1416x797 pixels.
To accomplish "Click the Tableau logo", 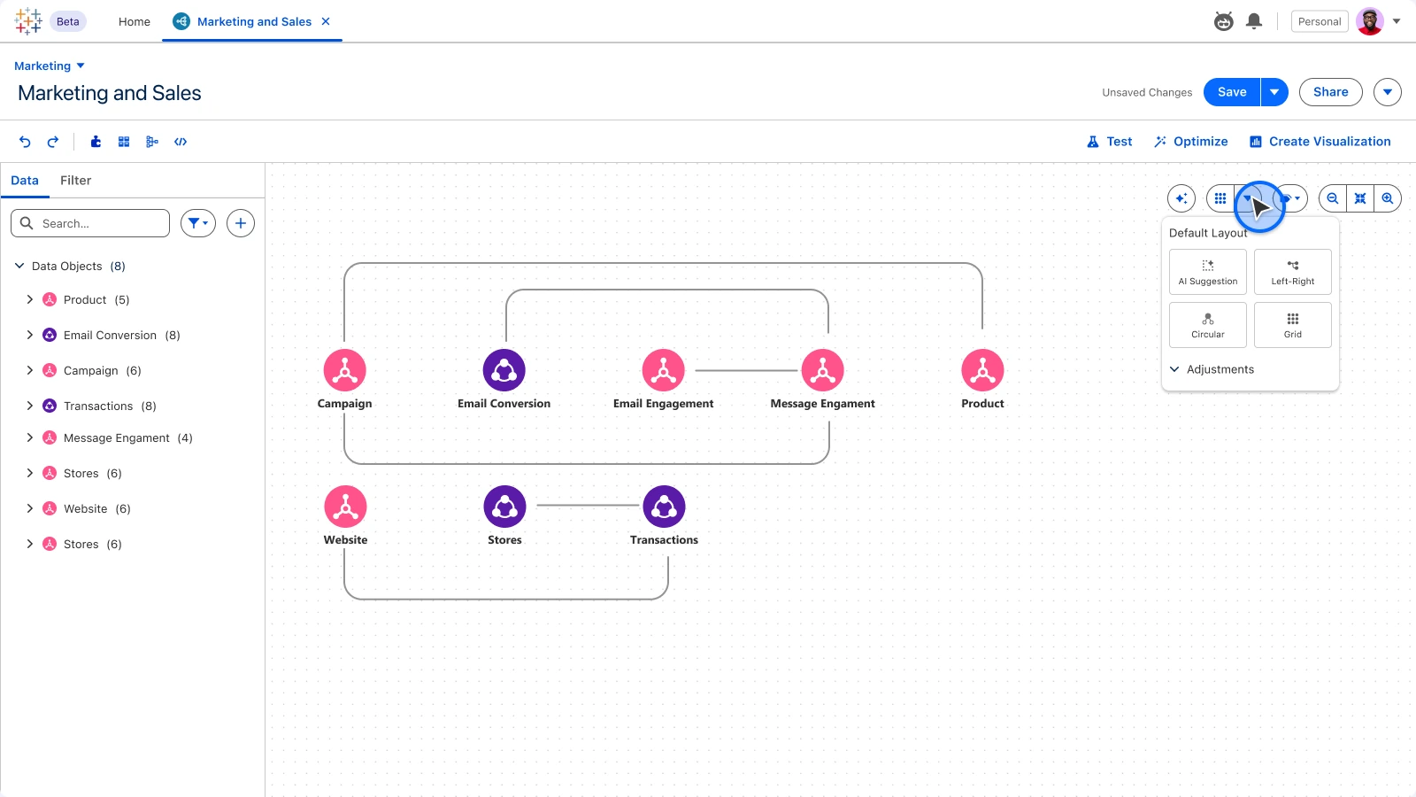I will [28, 21].
